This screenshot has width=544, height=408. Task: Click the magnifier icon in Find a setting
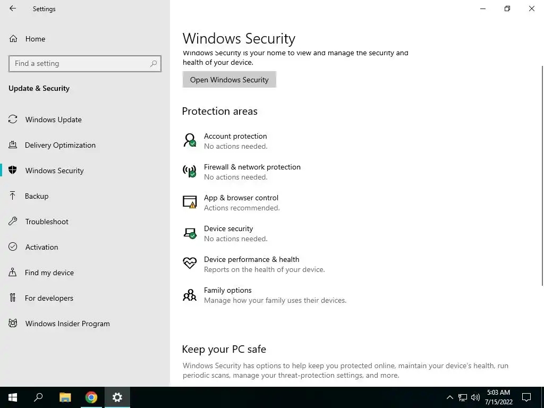[154, 64]
